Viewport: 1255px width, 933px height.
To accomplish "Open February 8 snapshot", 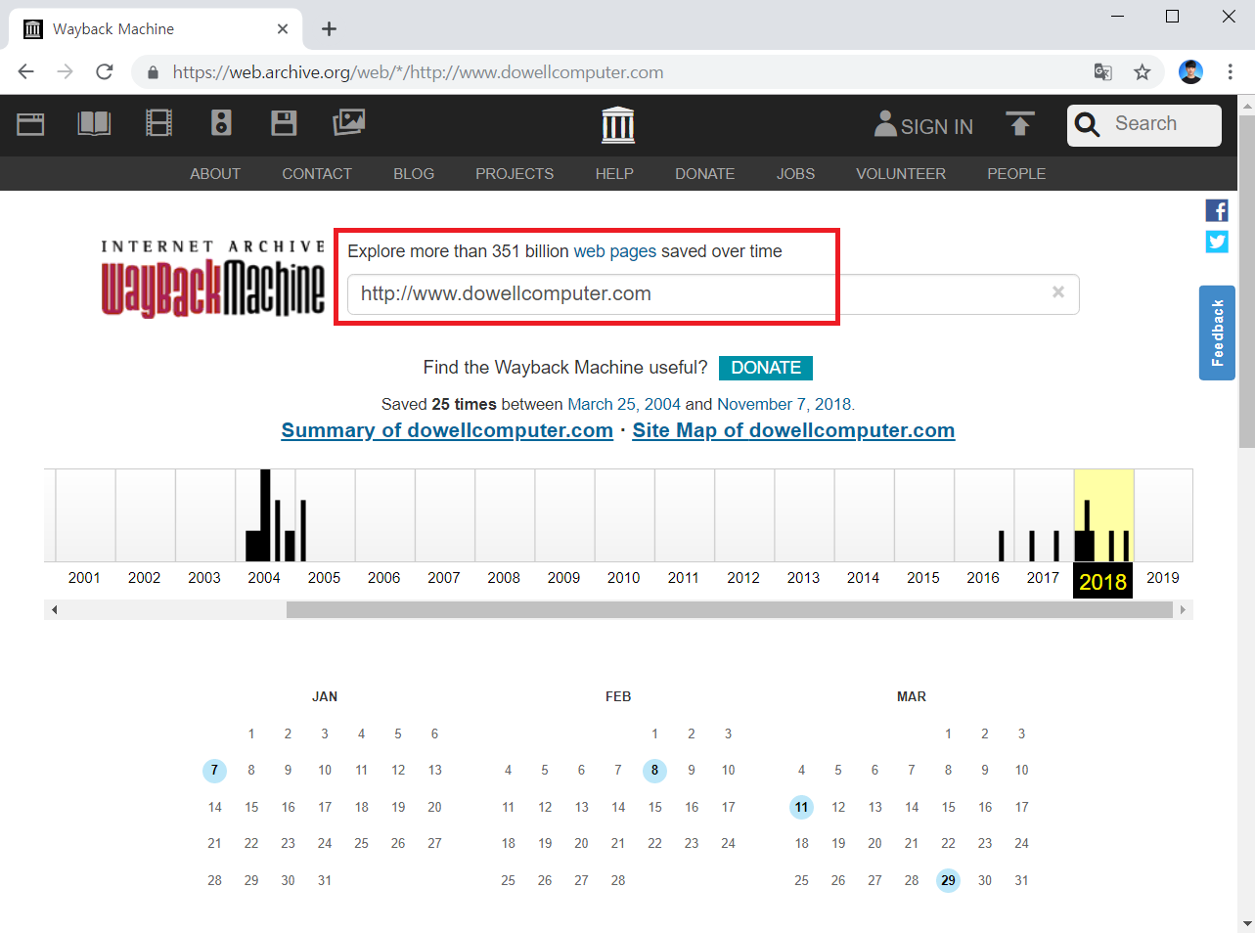I will (654, 771).
